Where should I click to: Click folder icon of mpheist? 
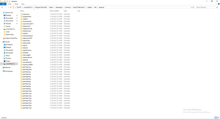click(x=21, y=33)
